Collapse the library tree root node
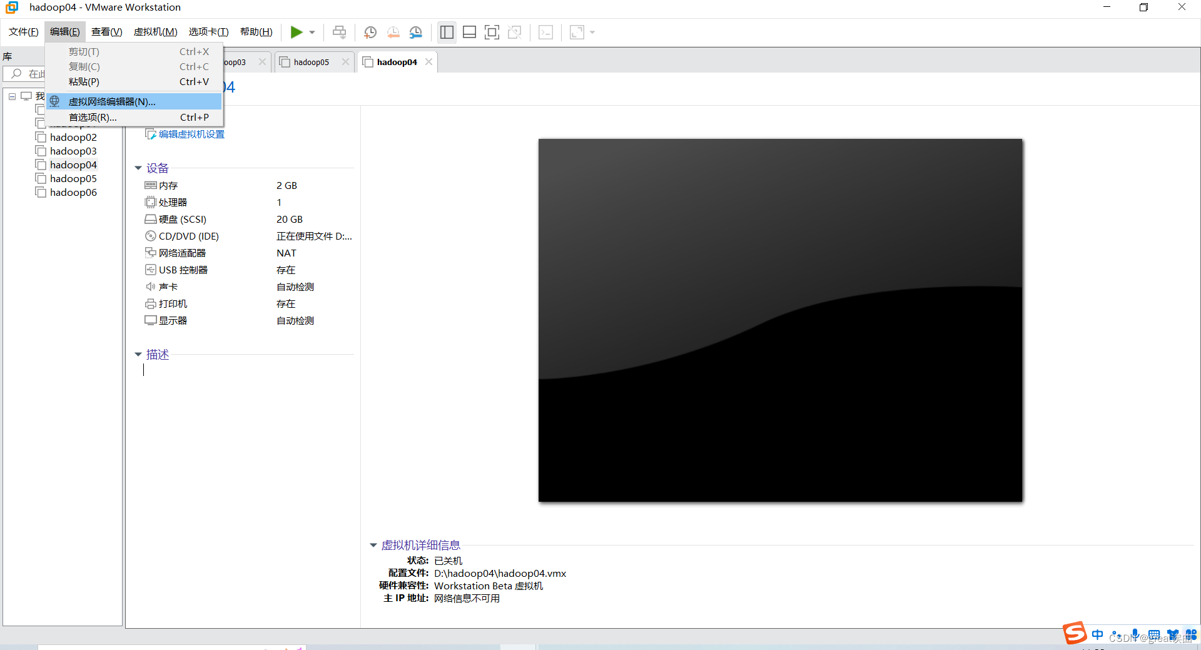The image size is (1201, 650). pyautogui.click(x=12, y=96)
